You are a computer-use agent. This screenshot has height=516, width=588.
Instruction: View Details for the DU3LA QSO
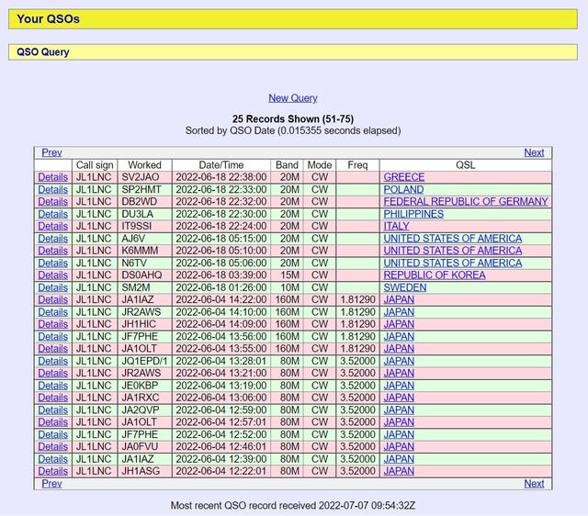[52, 214]
